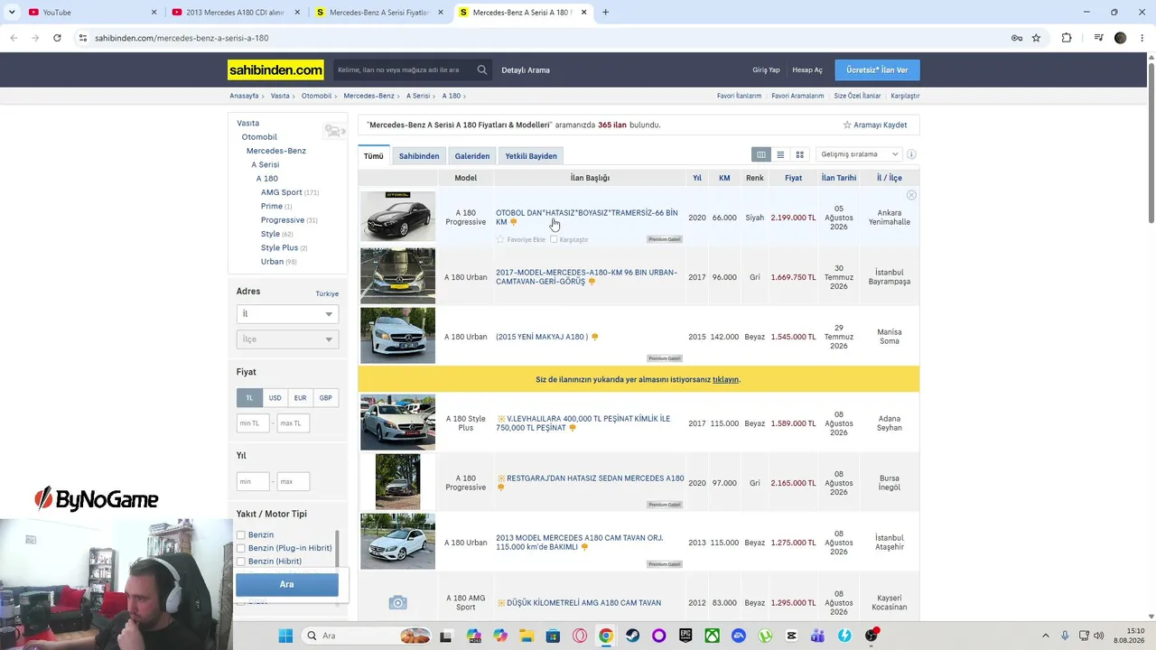Reload the page with the browser refresh icon
1156x650 pixels.
point(57,38)
